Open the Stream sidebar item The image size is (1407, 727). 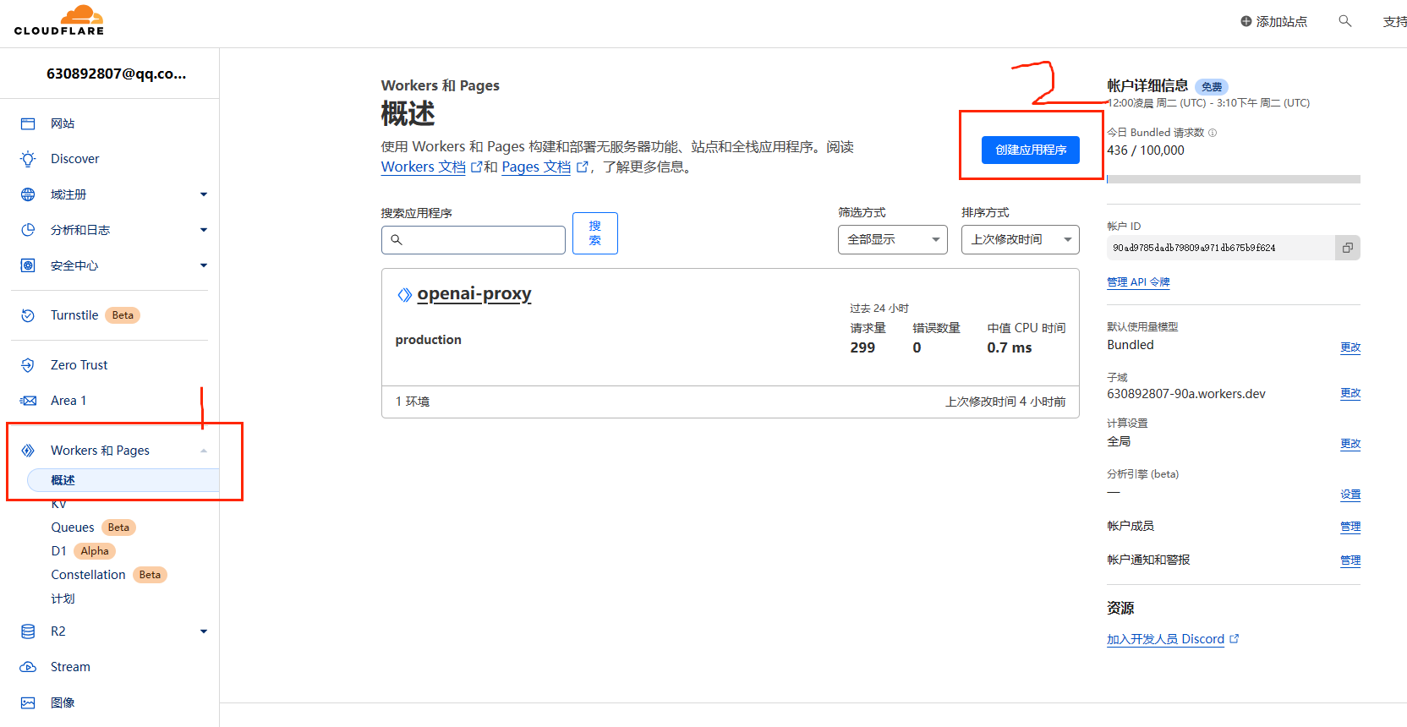coord(70,667)
